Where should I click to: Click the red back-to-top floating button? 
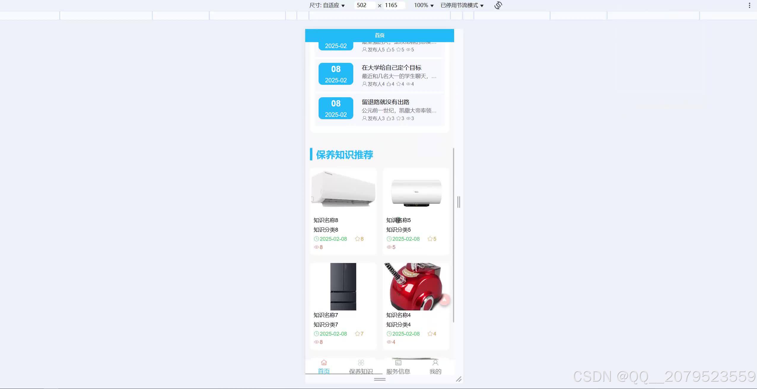pyautogui.click(x=444, y=300)
